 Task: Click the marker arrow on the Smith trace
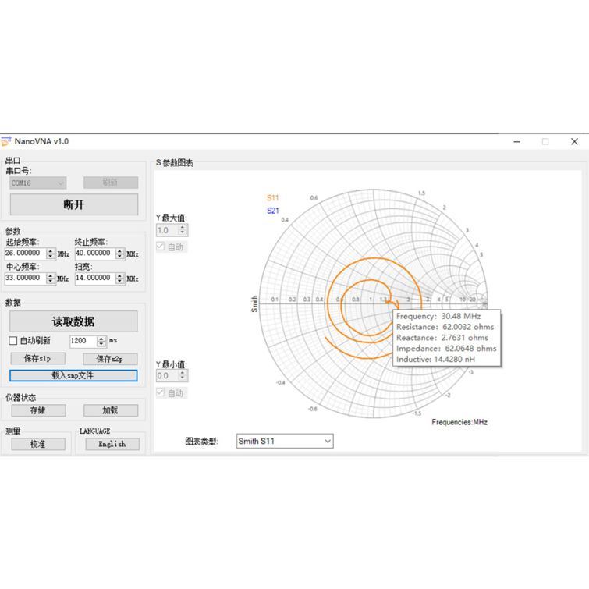click(394, 303)
